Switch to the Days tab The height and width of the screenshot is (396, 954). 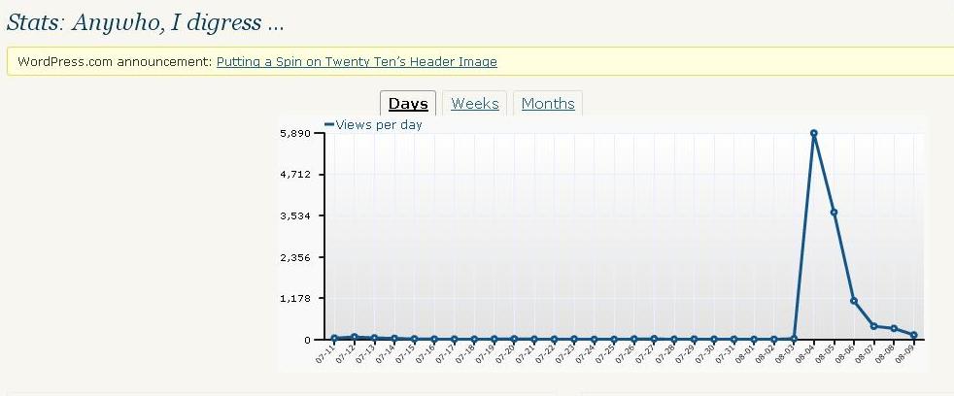pyautogui.click(x=408, y=104)
